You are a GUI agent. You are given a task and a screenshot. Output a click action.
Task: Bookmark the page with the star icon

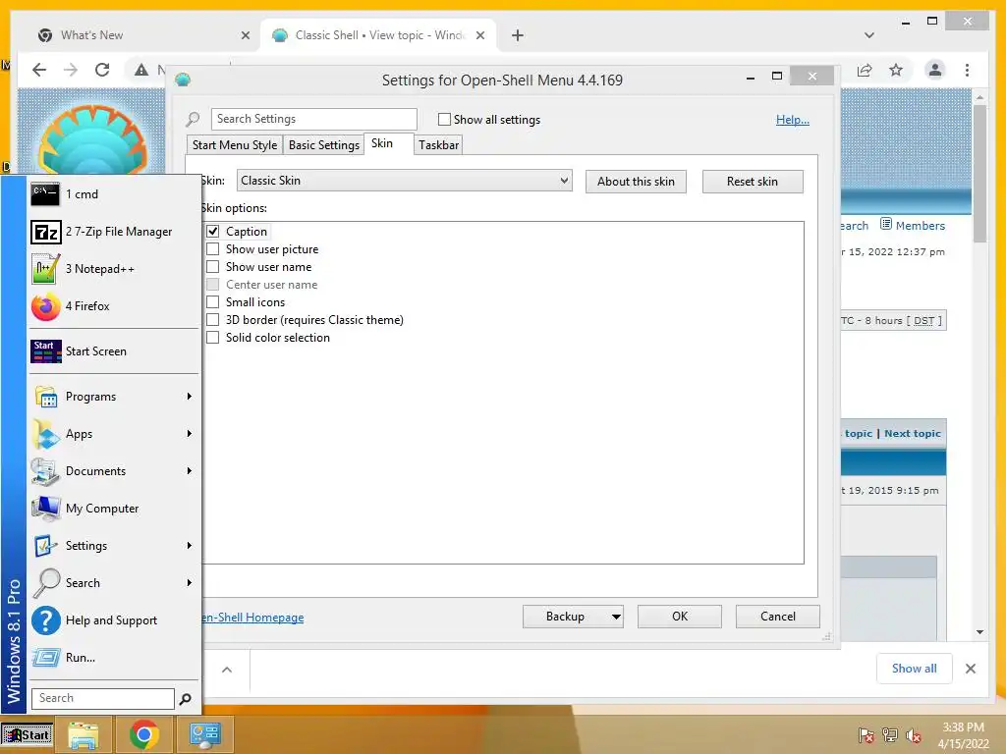tap(896, 70)
